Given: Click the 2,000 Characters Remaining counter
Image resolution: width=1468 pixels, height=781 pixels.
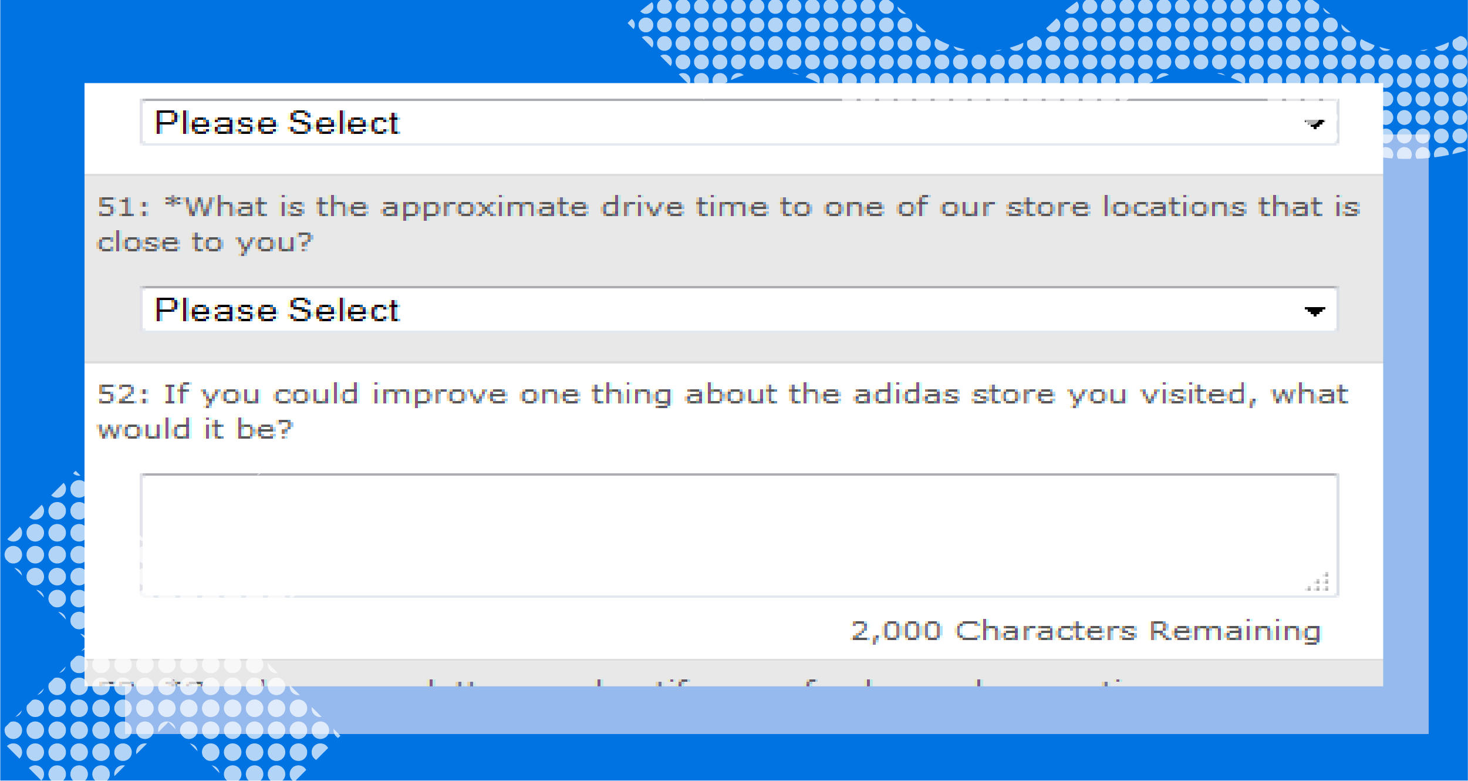Looking at the screenshot, I should (x=1086, y=632).
